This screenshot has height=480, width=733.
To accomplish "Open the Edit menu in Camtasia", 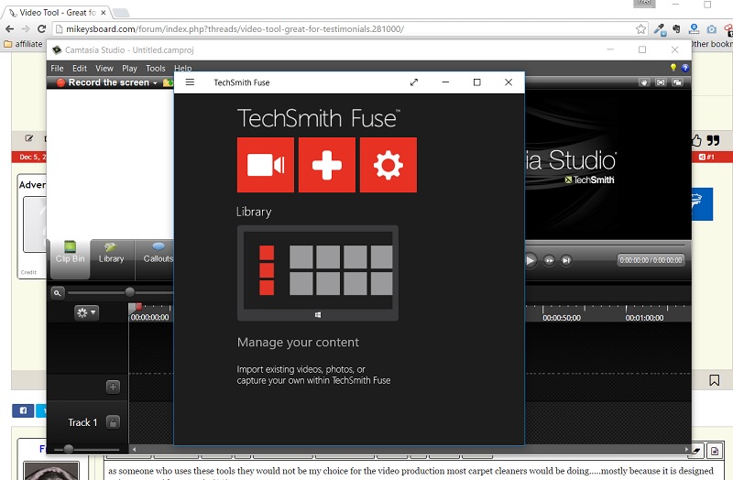I will pyautogui.click(x=80, y=68).
